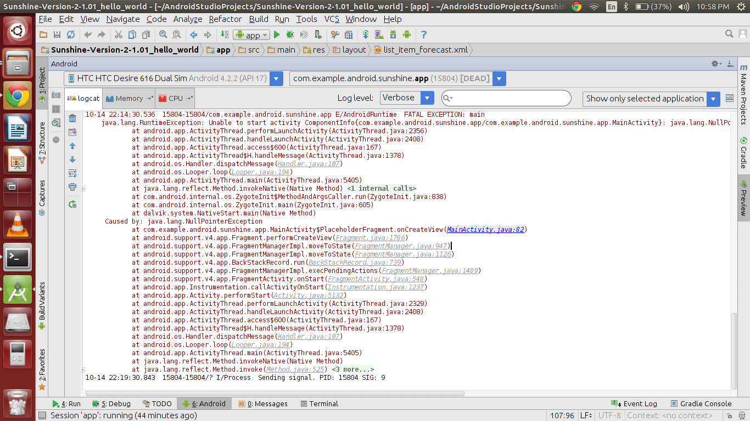Click Scroll to the end icon
Viewport: 750px width, 421px height.
[x=72, y=132]
